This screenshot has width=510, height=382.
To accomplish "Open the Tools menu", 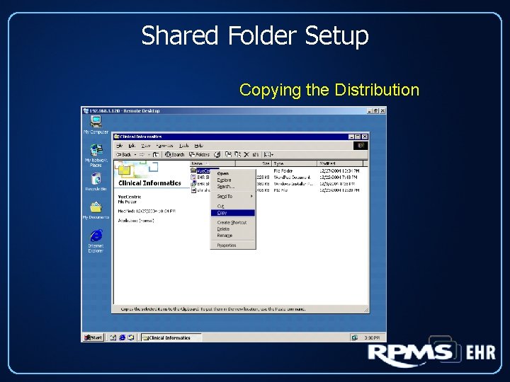I will (x=183, y=146).
